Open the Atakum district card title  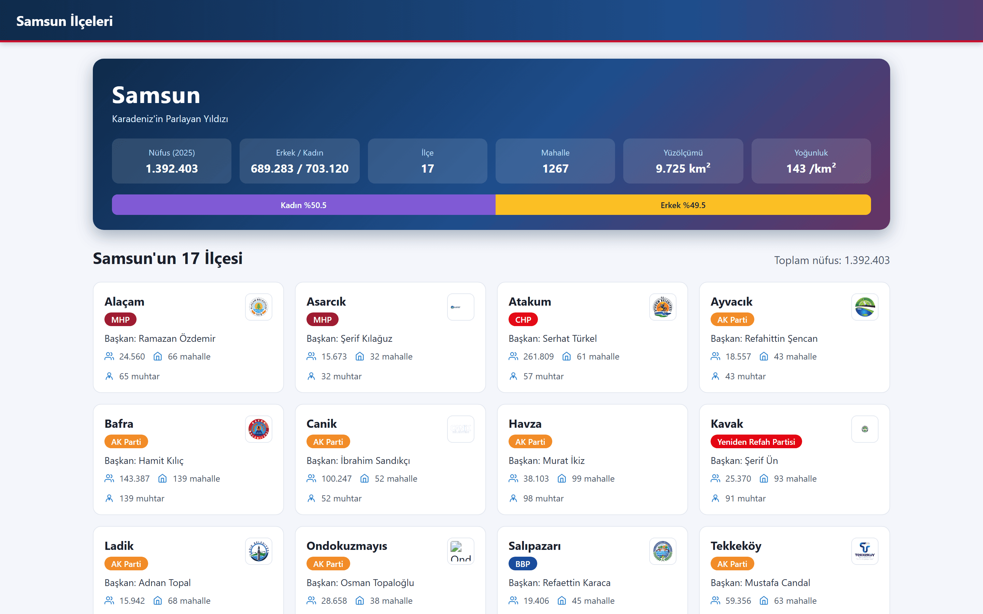(x=530, y=302)
